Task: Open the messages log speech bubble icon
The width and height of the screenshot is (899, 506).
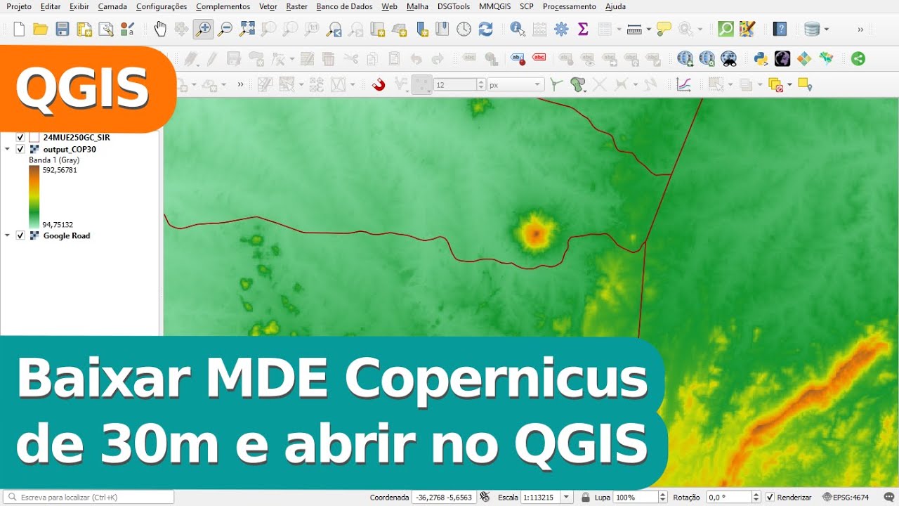Action: (889, 497)
